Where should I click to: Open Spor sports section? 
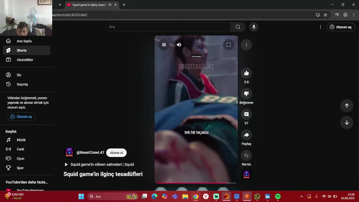tap(27, 168)
